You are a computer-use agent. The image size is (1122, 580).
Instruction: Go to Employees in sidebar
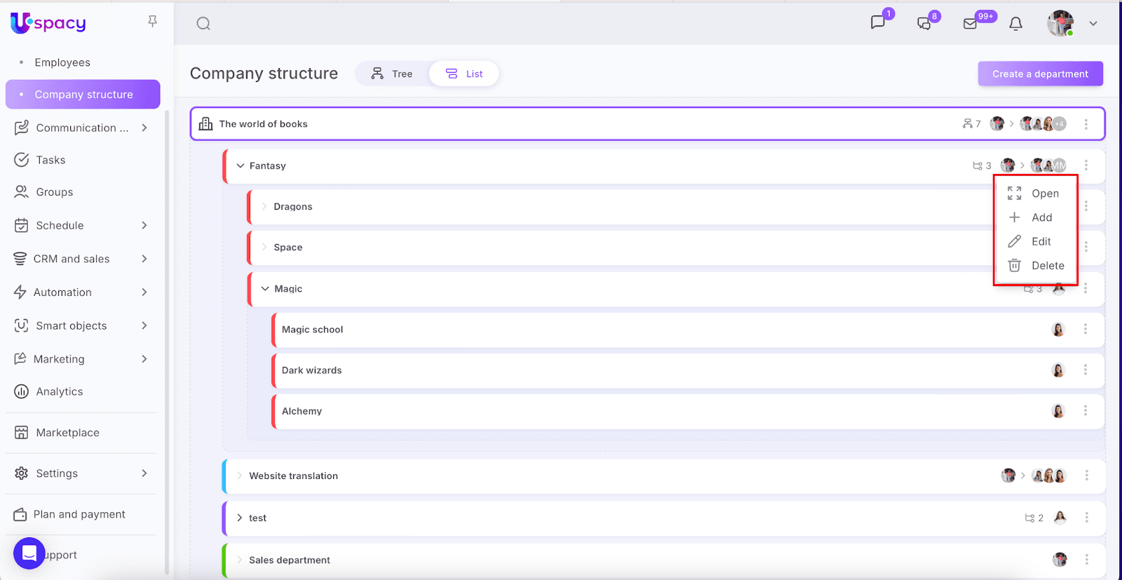coord(62,62)
